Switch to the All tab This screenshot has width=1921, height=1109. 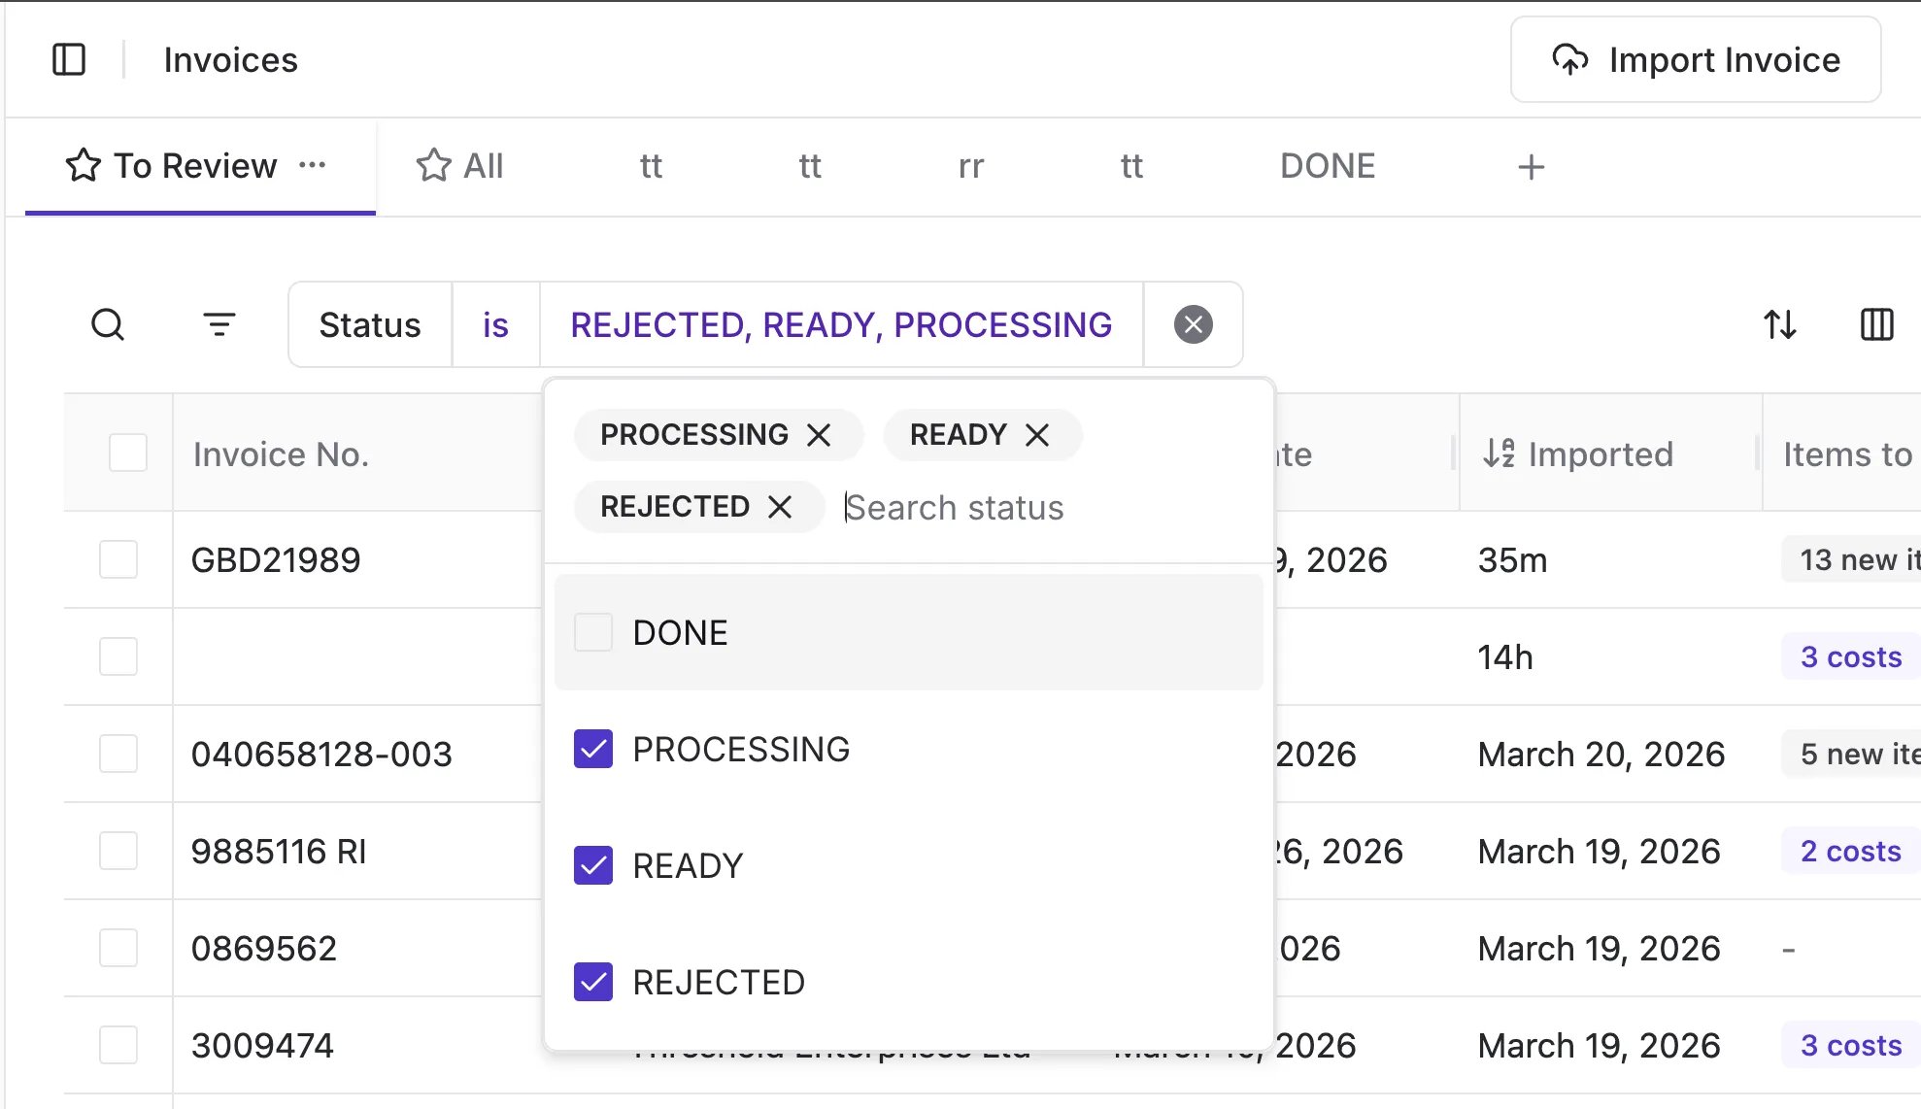click(x=459, y=166)
